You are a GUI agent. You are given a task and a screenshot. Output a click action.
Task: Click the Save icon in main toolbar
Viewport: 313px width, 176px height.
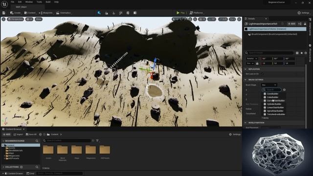(x=3, y=13)
